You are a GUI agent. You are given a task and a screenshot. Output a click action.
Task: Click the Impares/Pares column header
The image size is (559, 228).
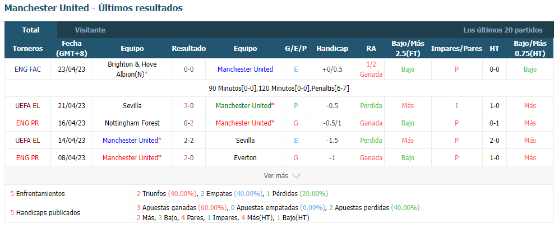[456, 48]
